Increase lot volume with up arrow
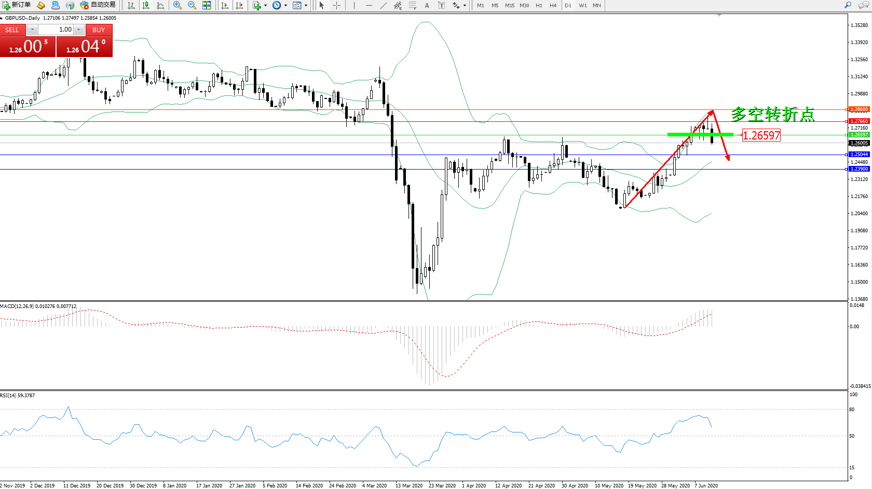Image resolution: width=872 pixels, height=489 pixels. pyautogui.click(x=79, y=30)
